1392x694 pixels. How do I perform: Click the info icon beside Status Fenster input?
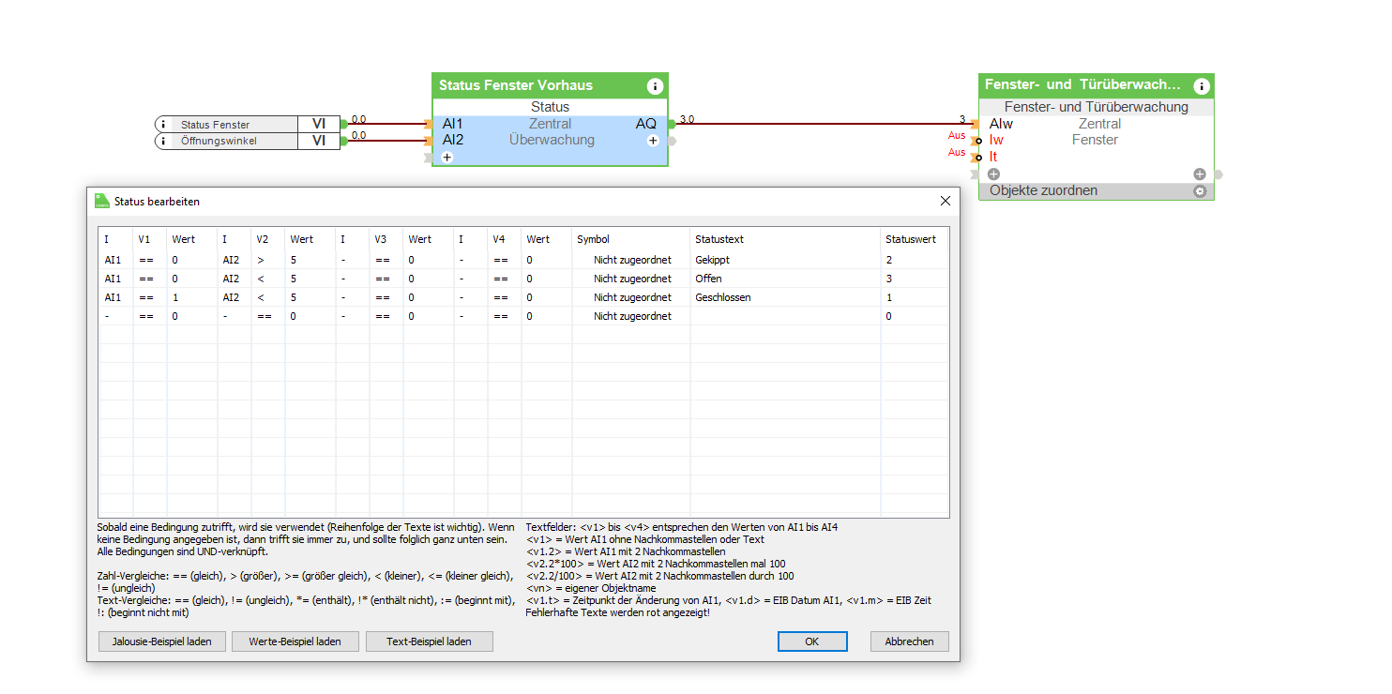click(163, 125)
